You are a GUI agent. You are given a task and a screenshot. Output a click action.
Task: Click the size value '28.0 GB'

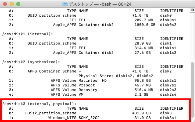tap(143, 43)
